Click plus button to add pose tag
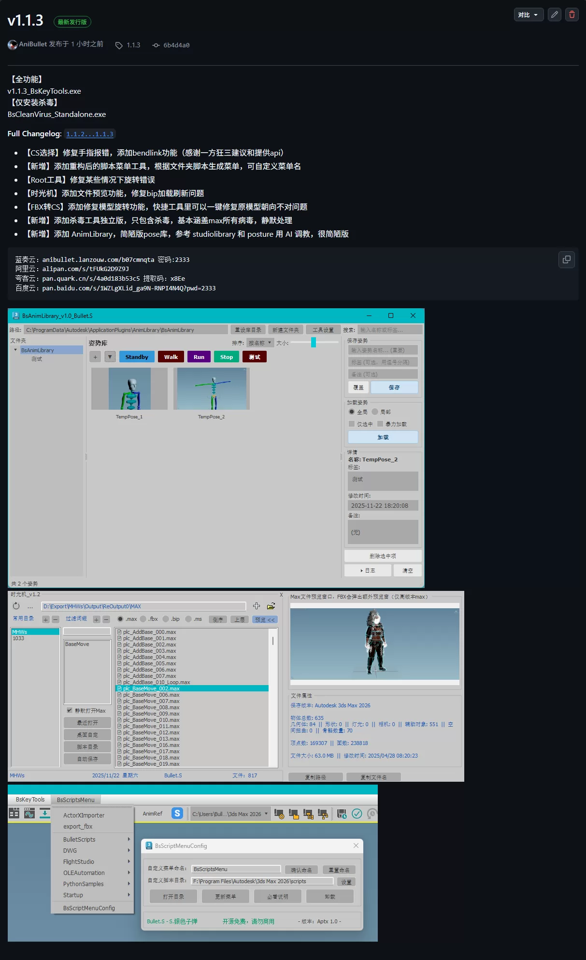 point(95,357)
